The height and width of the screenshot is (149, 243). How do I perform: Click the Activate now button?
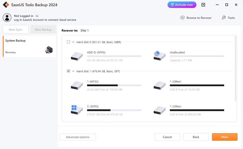182,5
